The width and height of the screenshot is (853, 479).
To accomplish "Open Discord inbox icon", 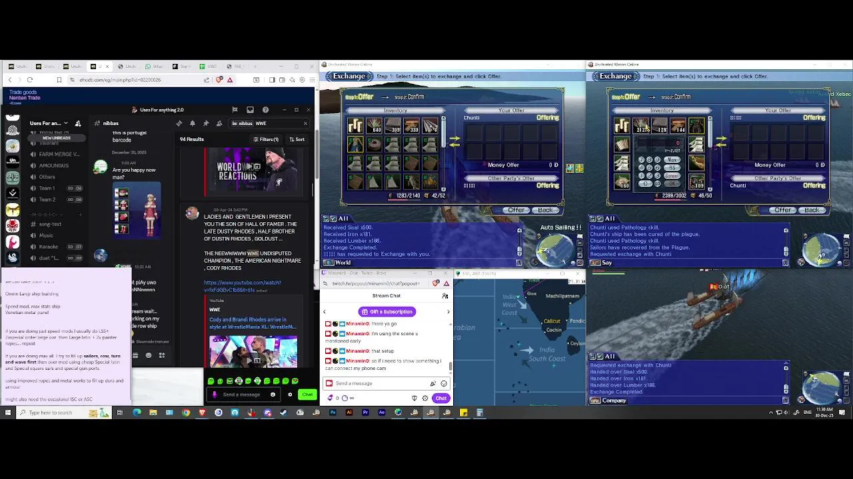I will click(250, 110).
